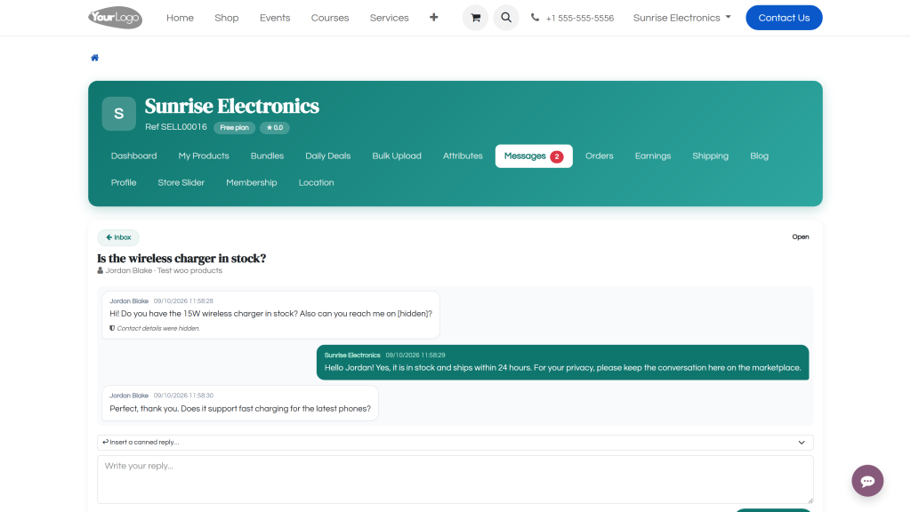Screen dimensions: 911x512
Task: Click the phone icon in header
Action: 535,18
